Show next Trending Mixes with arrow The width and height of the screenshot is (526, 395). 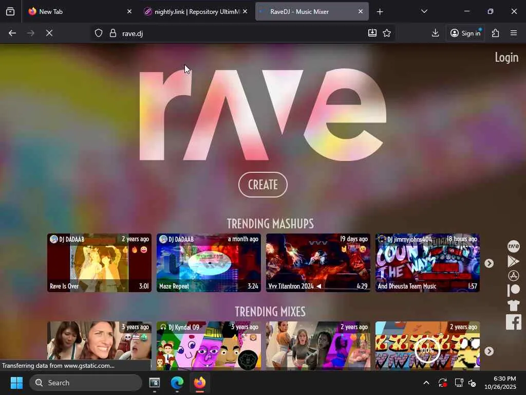(x=489, y=351)
